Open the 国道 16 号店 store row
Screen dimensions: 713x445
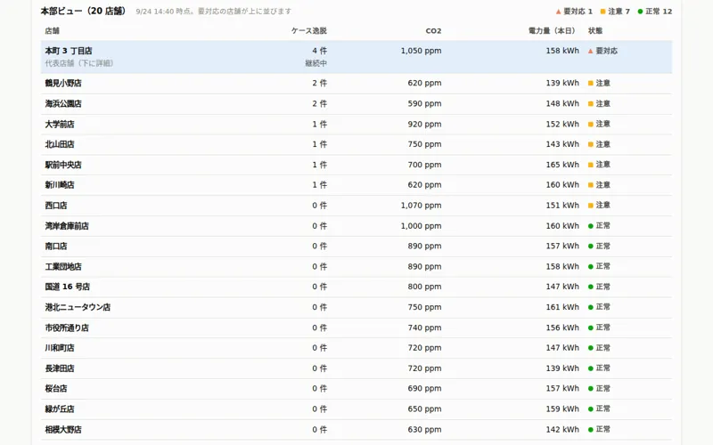pyautogui.click(x=356, y=287)
